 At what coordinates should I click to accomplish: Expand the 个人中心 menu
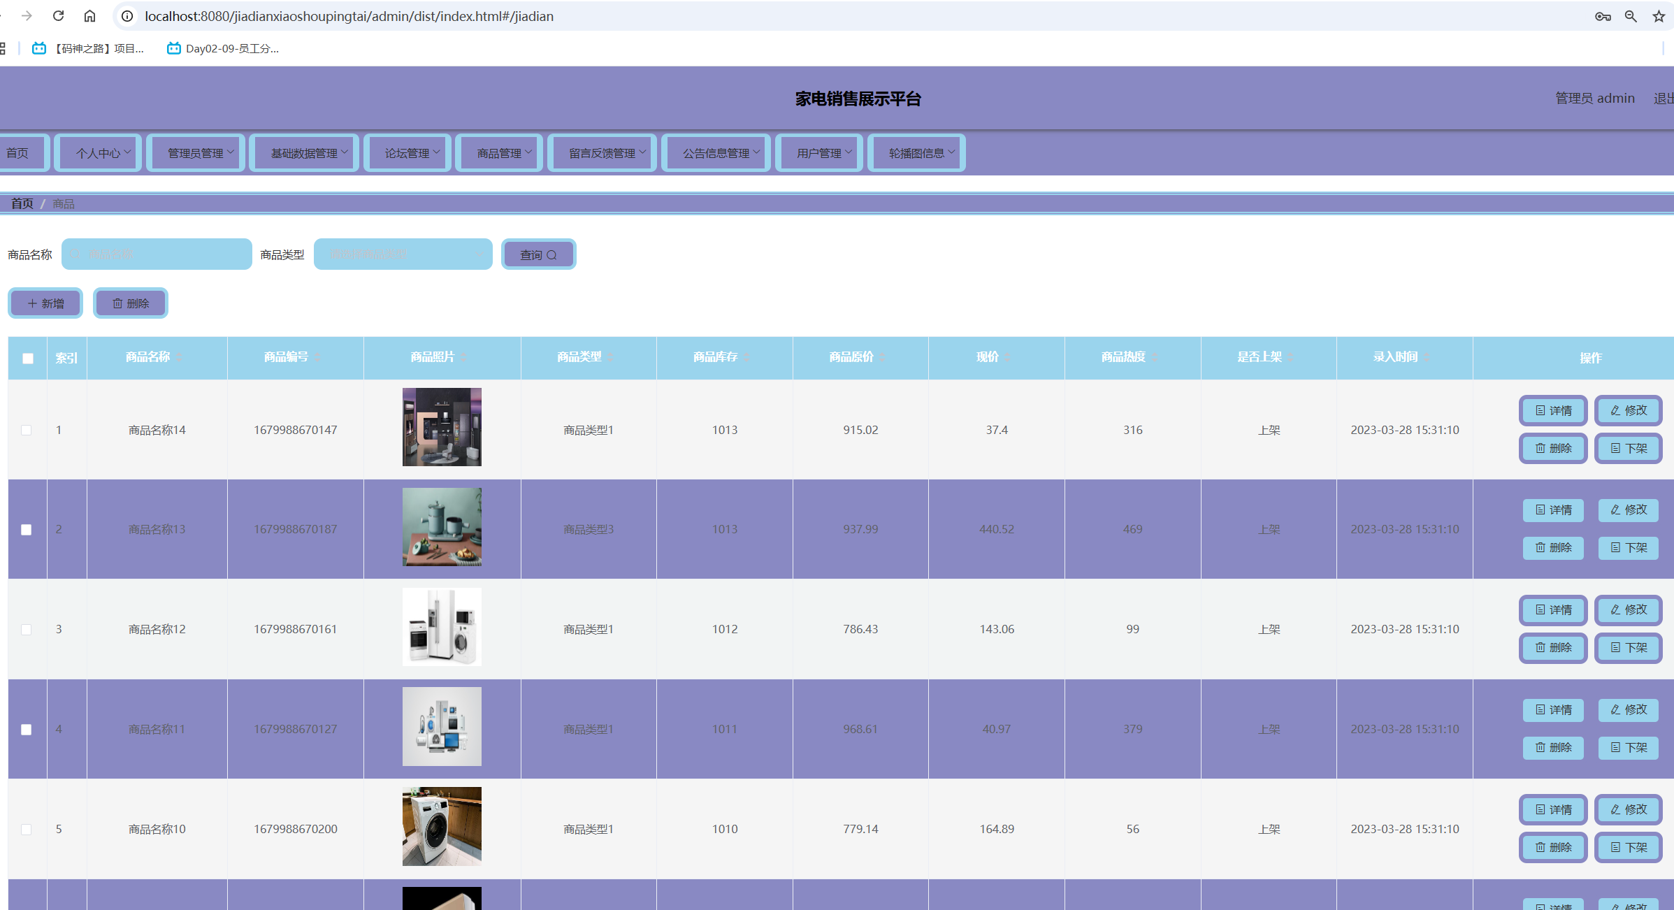(x=99, y=153)
